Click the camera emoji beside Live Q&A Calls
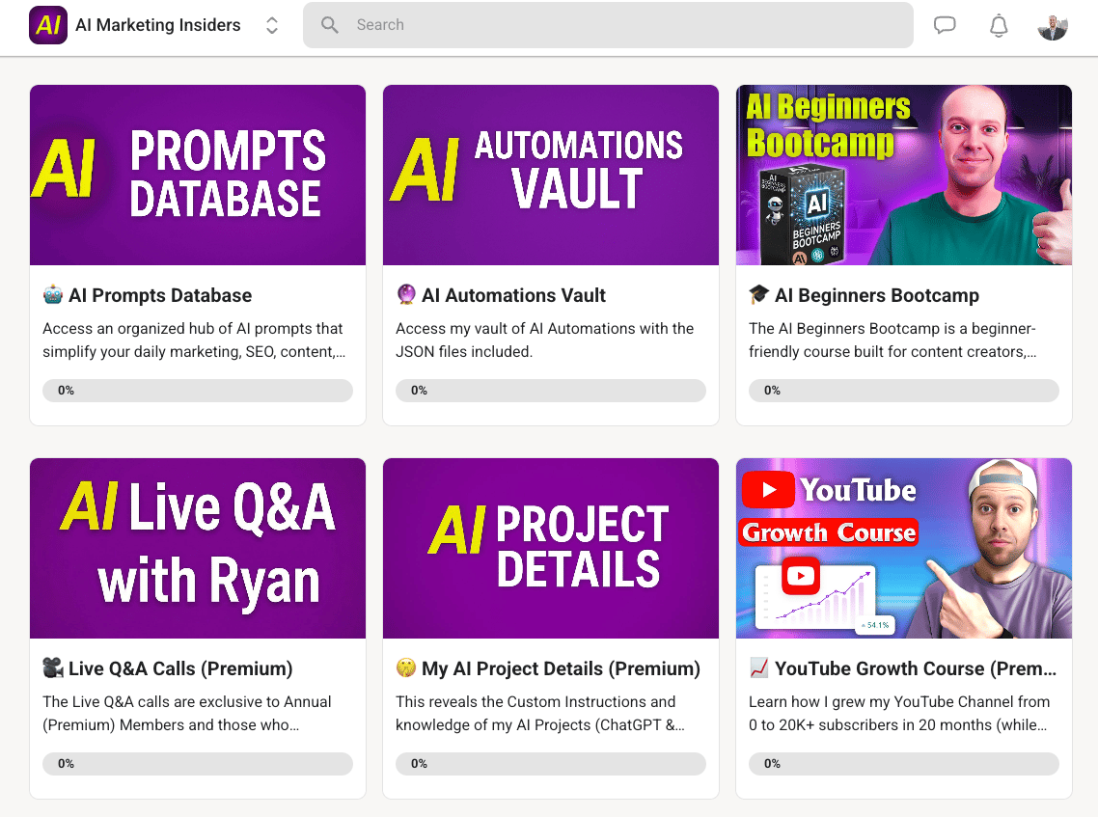 (53, 668)
